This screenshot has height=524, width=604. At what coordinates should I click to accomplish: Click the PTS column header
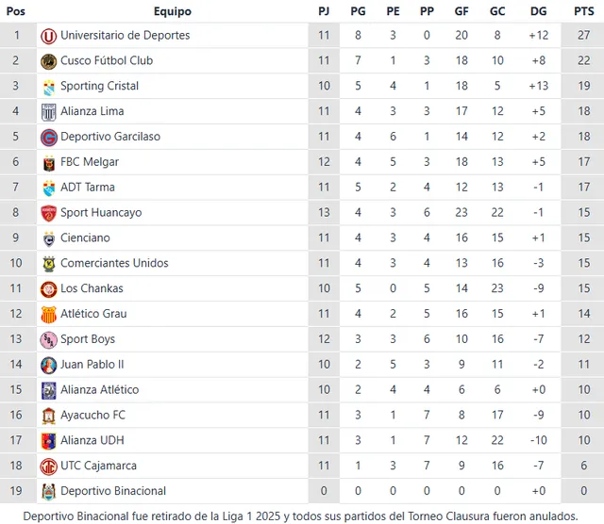pos(583,11)
